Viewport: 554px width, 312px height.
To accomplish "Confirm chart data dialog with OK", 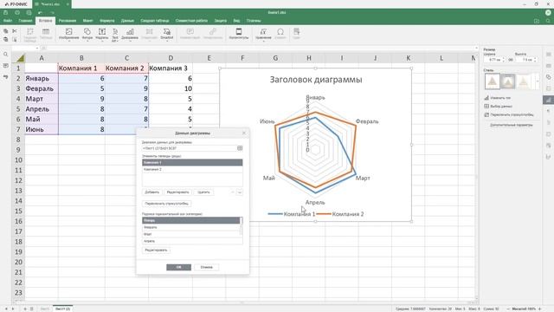I will pos(179,267).
